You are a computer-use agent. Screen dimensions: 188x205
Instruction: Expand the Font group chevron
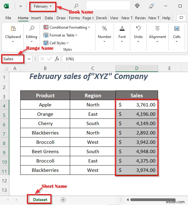(122, 41)
